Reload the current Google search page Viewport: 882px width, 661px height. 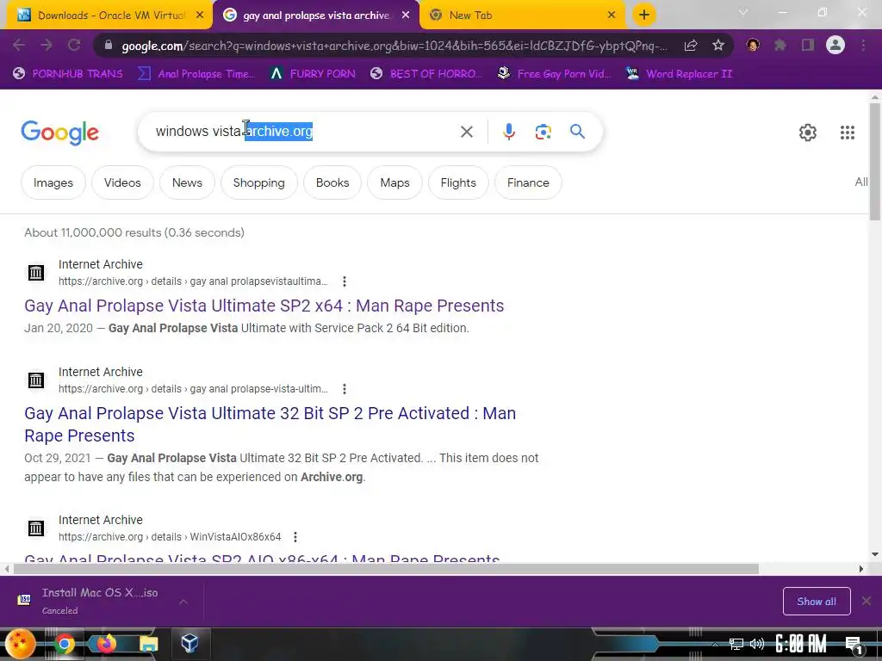point(74,45)
